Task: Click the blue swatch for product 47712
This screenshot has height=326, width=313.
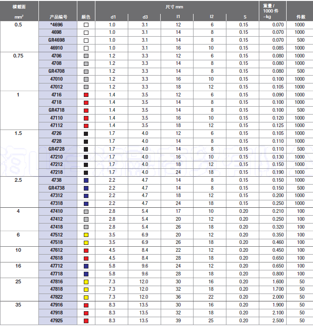Action: pos(86,266)
